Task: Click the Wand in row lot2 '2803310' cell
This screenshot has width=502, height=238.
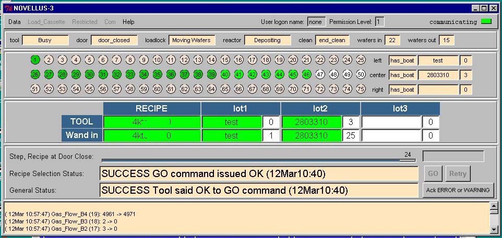Action: [x=312, y=135]
